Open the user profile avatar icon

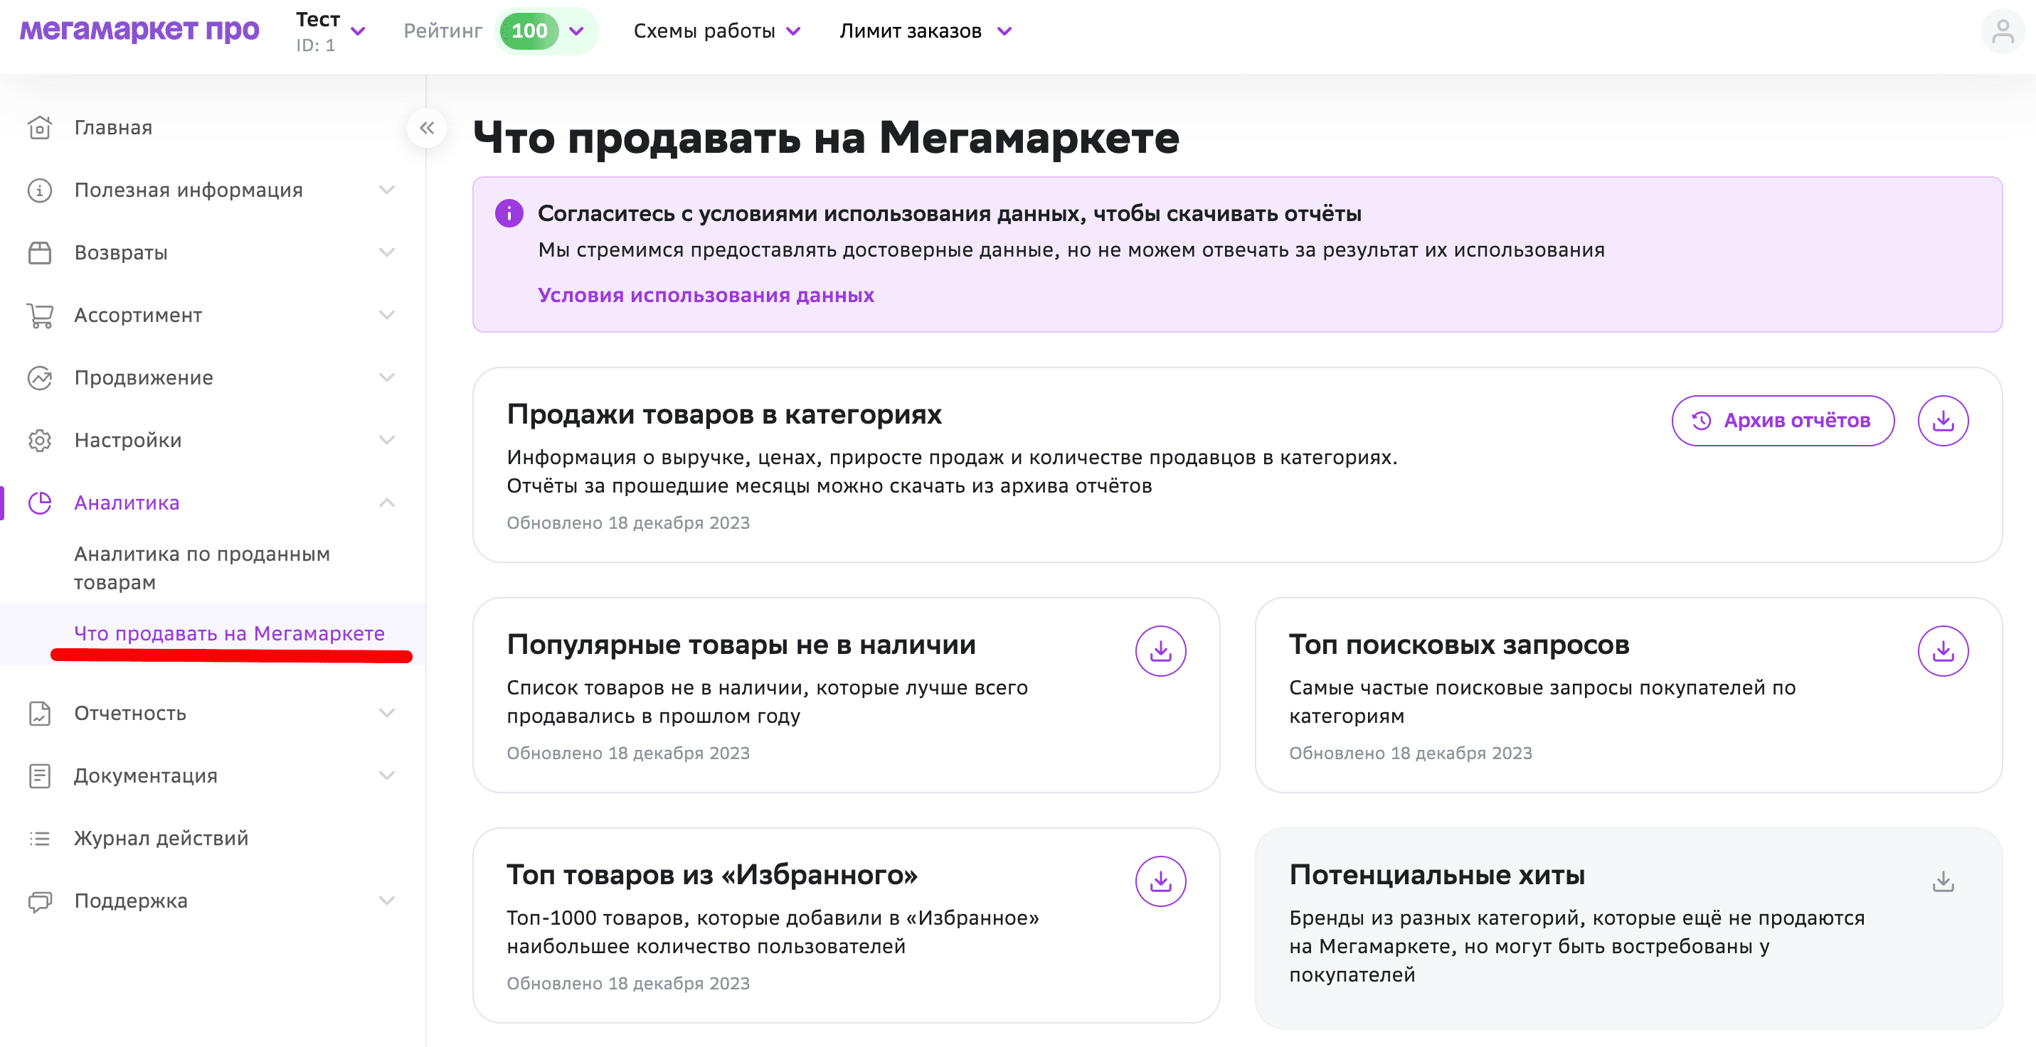pyautogui.click(x=2002, y=31)
